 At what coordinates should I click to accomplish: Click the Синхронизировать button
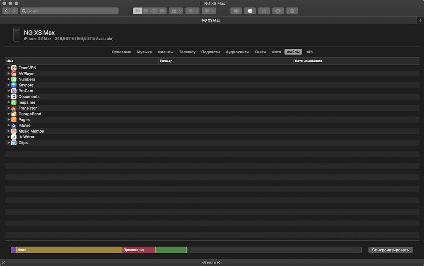390,250
